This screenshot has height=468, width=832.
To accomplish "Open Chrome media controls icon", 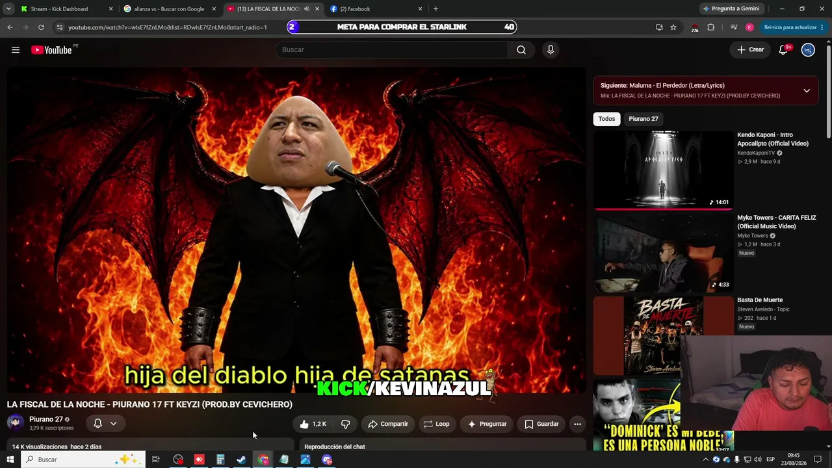I will (x=734, y=27).
